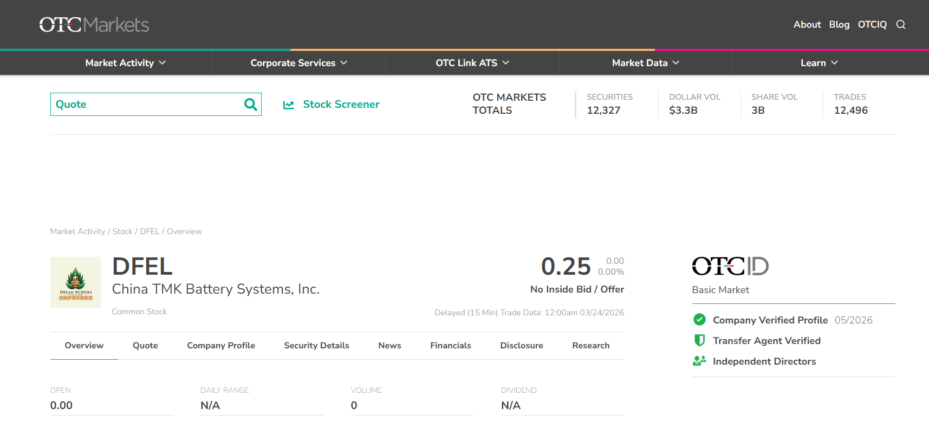Viewport: 929px width, 428px height.
Task: Click the Trades value 12,496
Action: [850, 111]
